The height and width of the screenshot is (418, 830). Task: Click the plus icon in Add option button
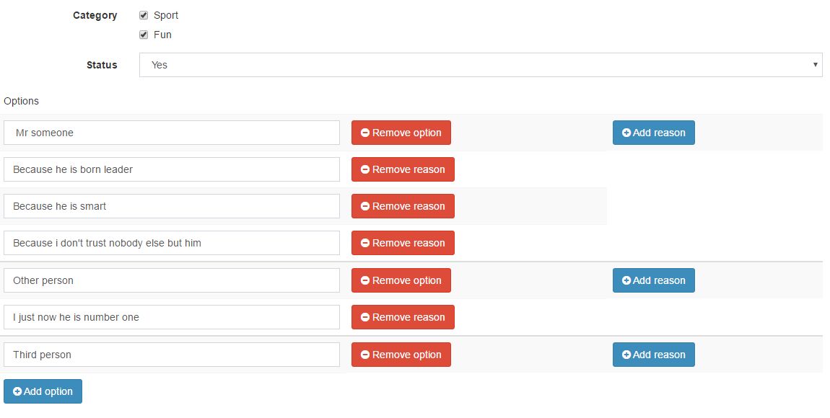(x=17, y=391)
